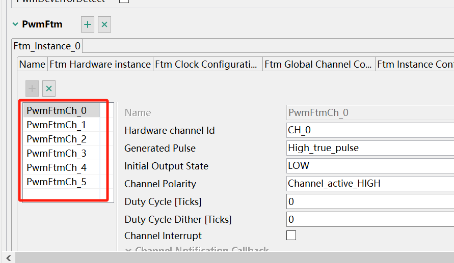Screen dimensions: 454x263
Task: Open the Hardware channel Id dropdown
Action: 370,130
